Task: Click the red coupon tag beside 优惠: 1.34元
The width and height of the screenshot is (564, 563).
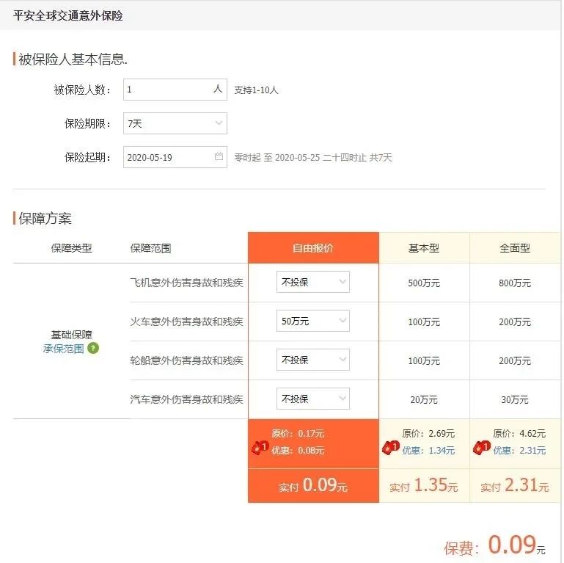Action: [391, 448]
